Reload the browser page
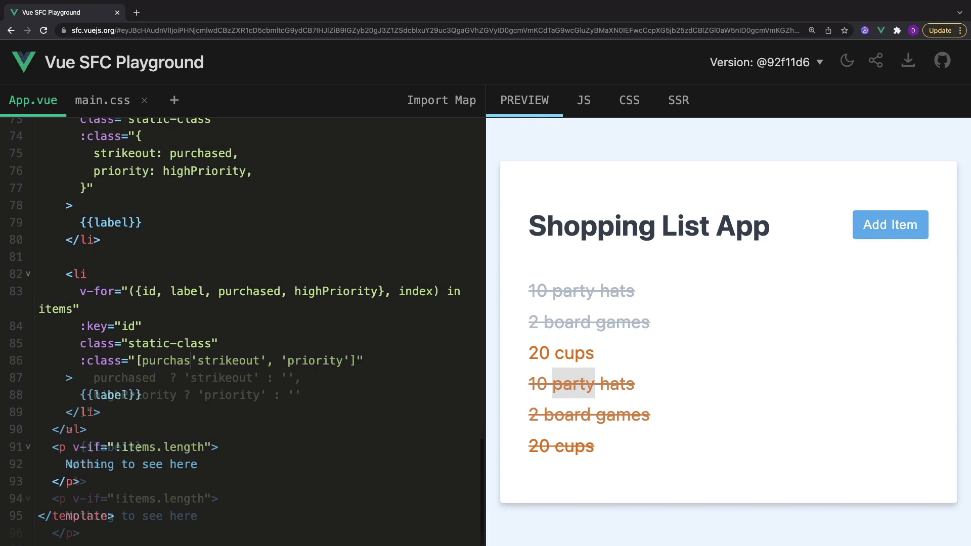The image size is (971, 546). click(43, 30)
